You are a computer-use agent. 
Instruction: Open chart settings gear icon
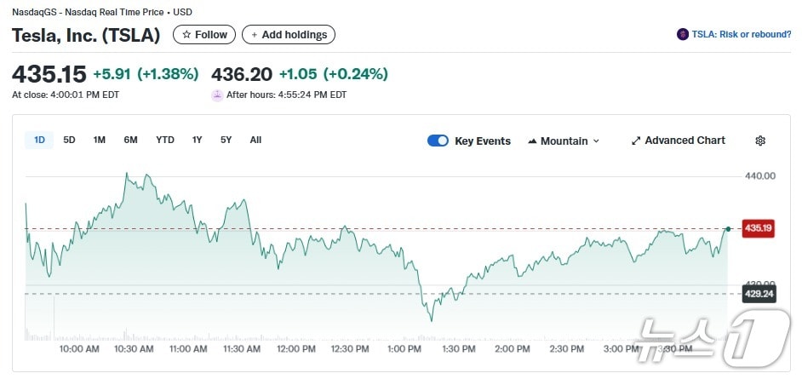pos(760,141)
